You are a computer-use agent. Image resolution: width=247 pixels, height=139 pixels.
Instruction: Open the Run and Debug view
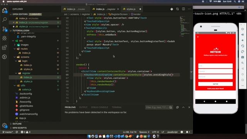tap(4, 38)
